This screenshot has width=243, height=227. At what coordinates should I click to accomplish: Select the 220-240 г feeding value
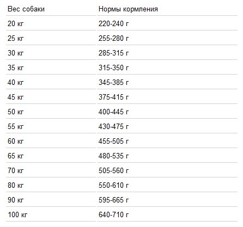[113, 23]
